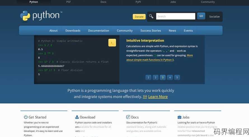Open the Events menu
The width and height of the screenshot is (249, 137).
188,30
